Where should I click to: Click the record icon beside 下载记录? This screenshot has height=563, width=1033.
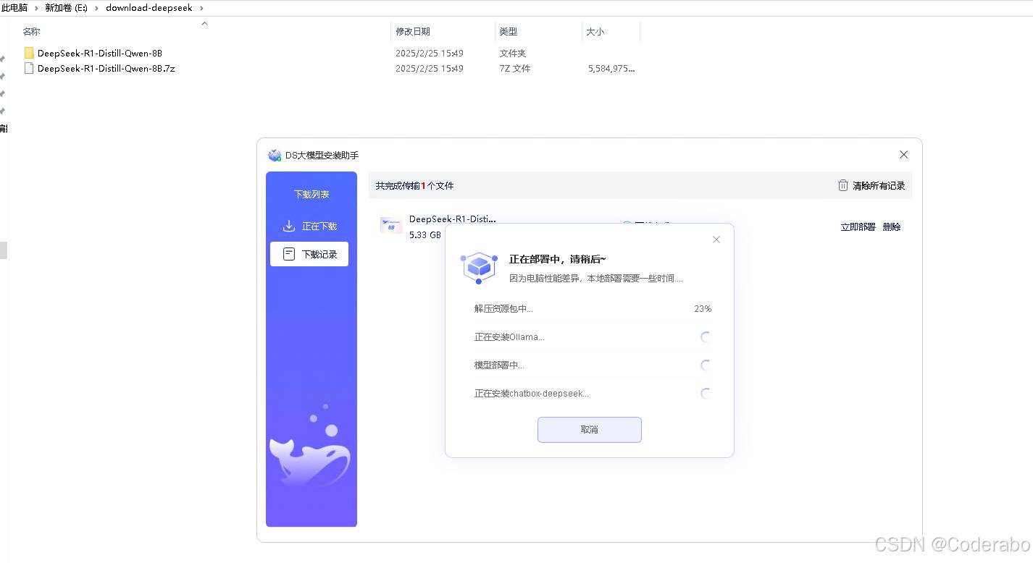tap(289, 254)
